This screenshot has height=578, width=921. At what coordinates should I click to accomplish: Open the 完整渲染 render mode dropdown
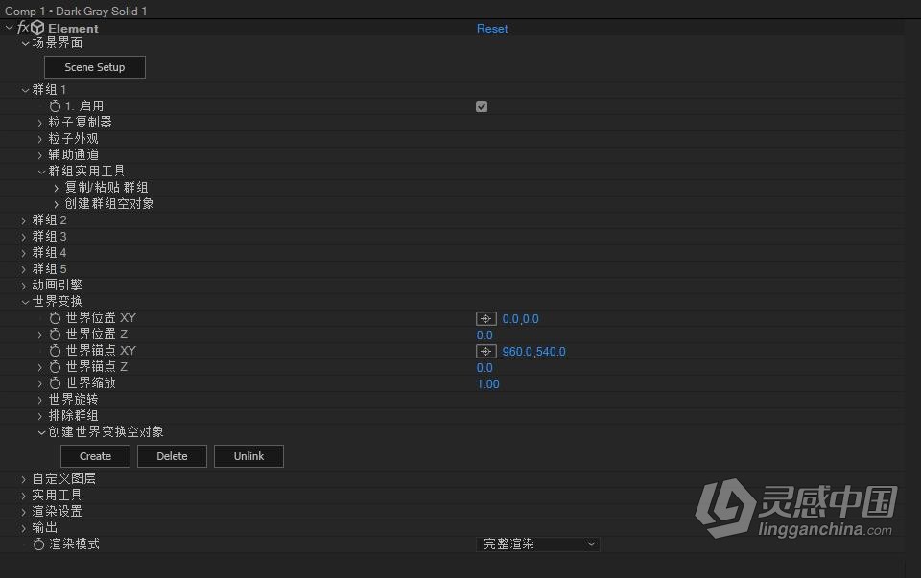(x=537, y=544)
